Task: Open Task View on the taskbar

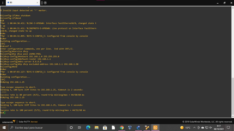Action: (79, 128)
